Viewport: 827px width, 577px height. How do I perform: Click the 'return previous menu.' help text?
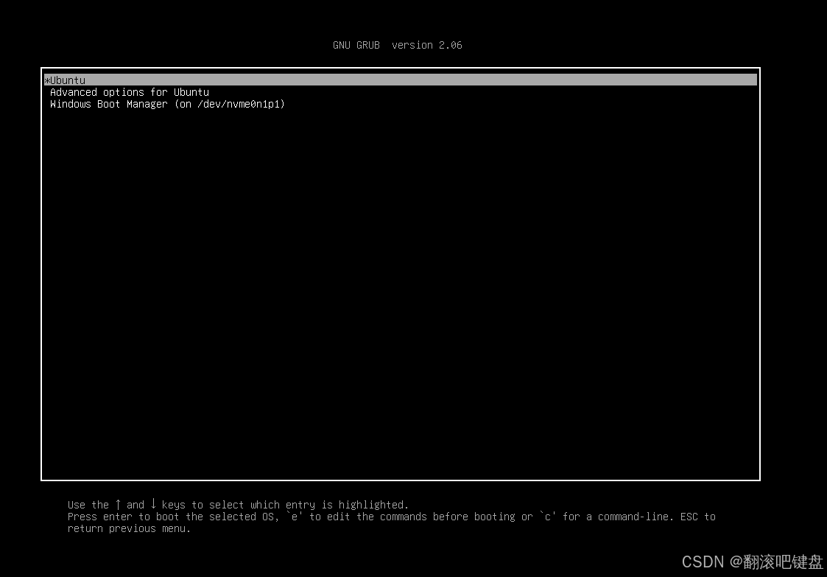[x=129, y=528]
